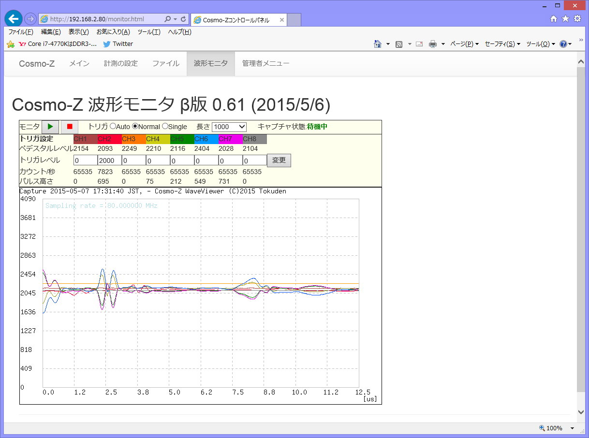
Task: Switch to the 計測の設定 tab
Action: click(121, 63)
